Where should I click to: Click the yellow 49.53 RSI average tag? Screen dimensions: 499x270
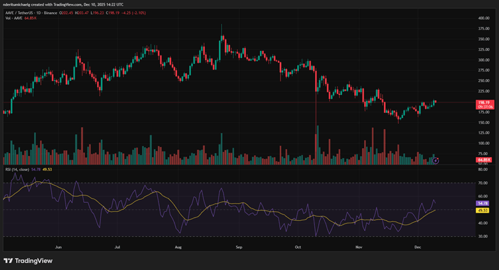(x=483, y=211)
